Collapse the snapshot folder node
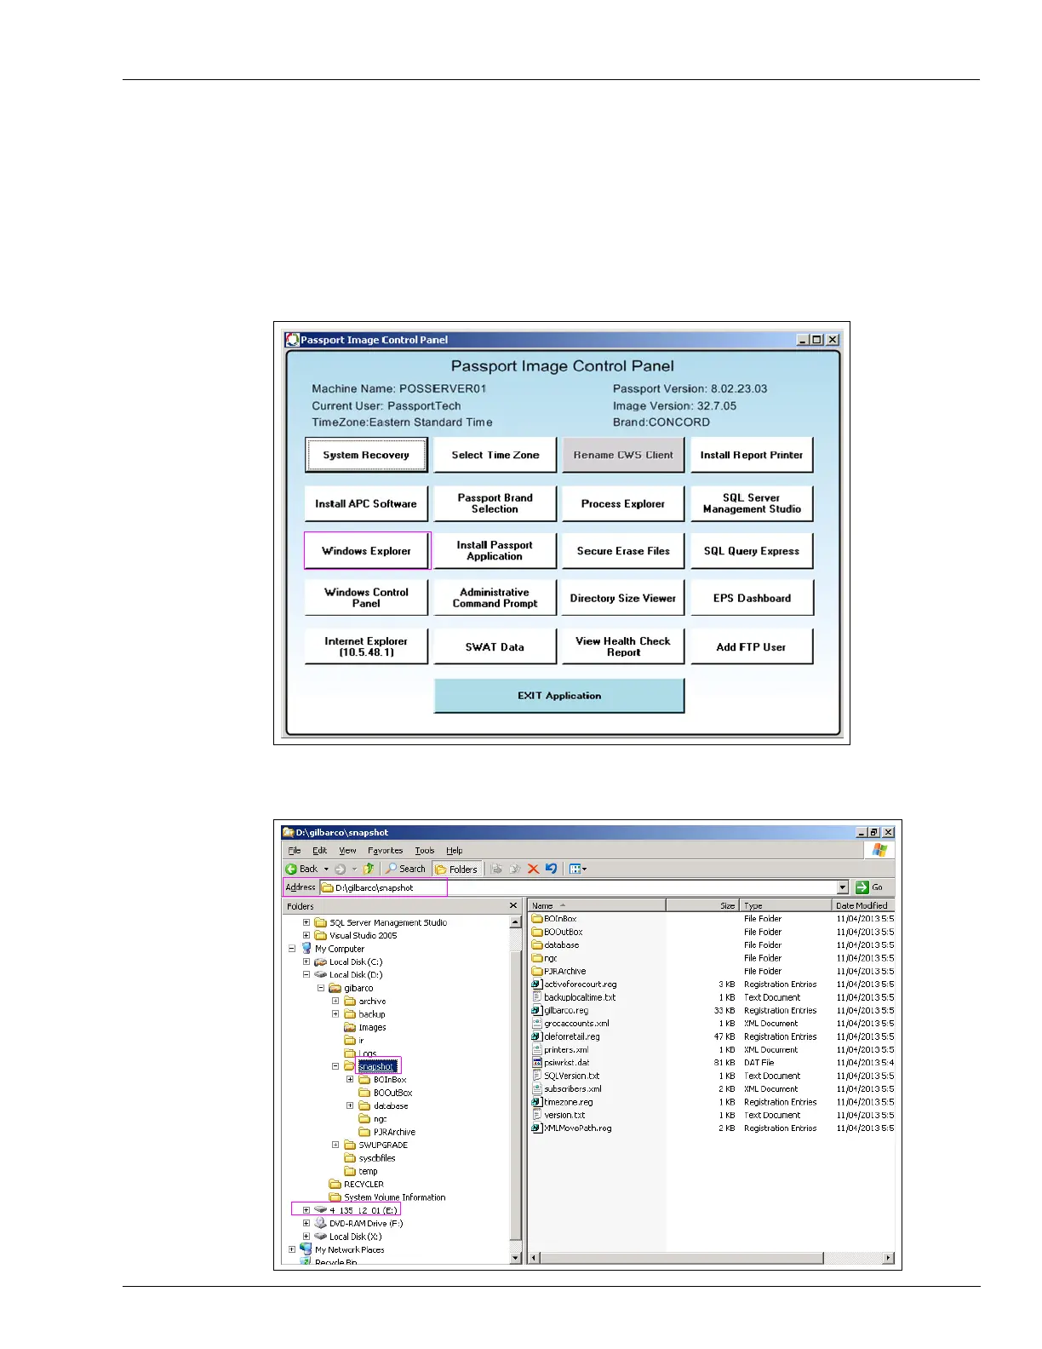Image resolution: width=1042 pixels, height=1349 pixels. tap(335, 1066)
